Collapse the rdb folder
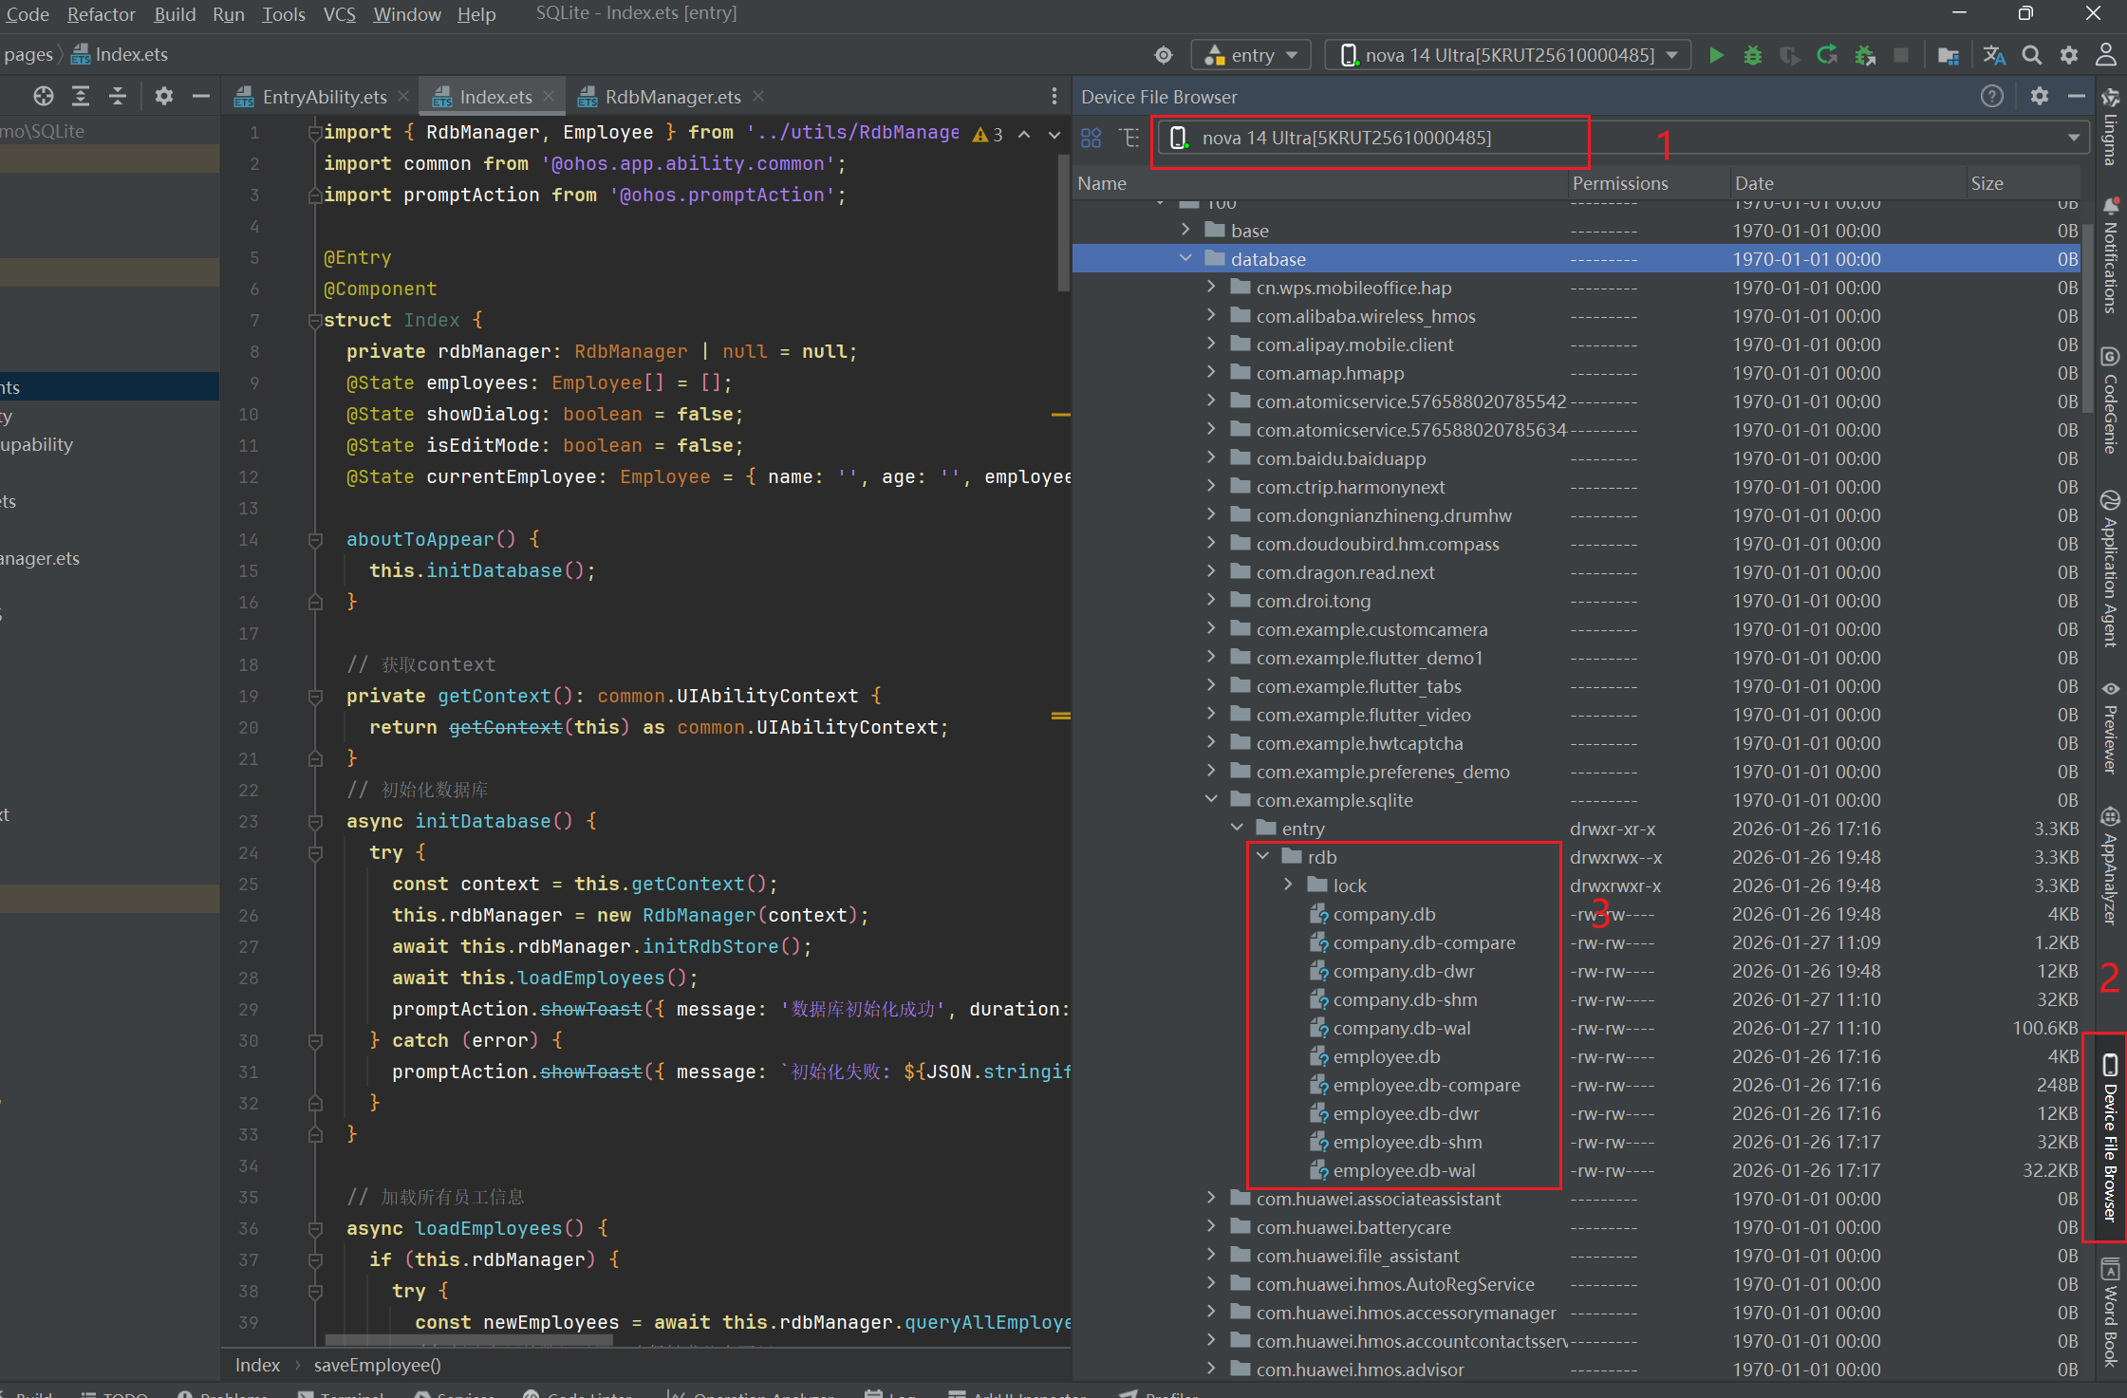 point(1263,856)
